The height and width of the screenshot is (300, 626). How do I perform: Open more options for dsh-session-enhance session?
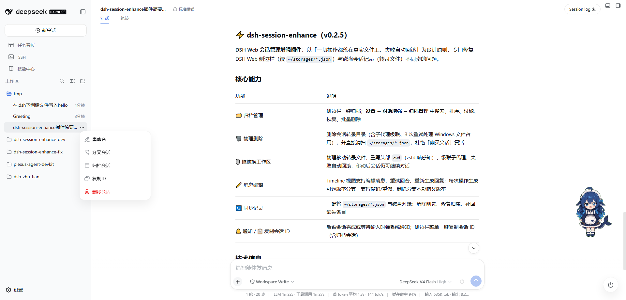click(x=82, y=127)
